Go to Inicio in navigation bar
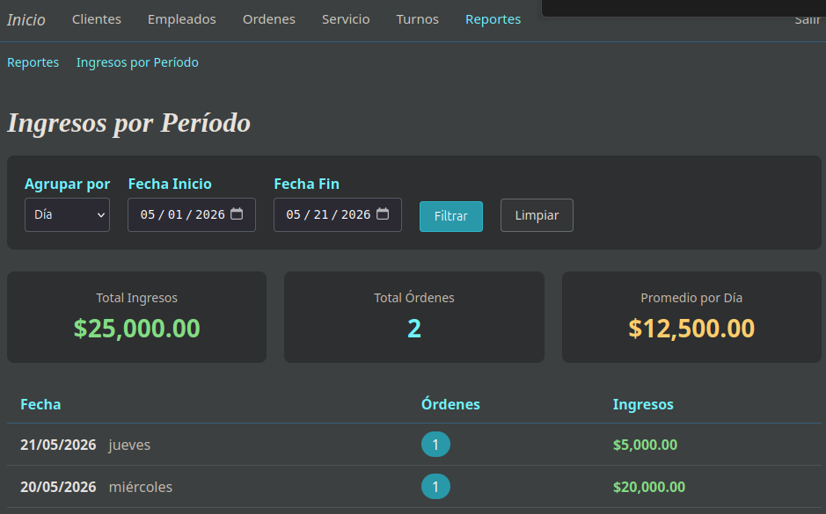 pos(26,19)
